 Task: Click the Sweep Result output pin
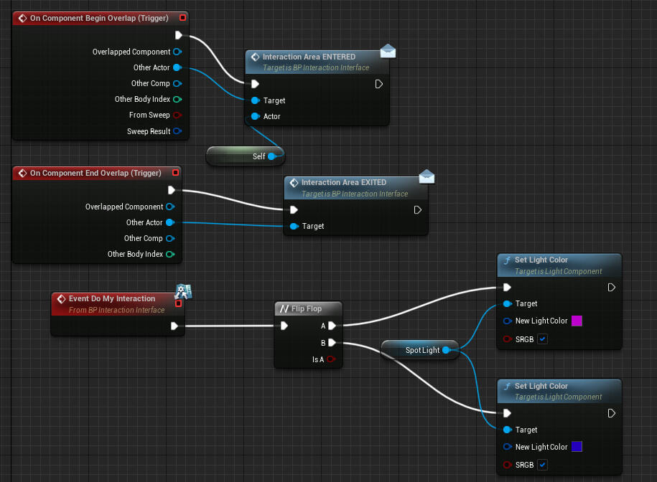(177, 131)
